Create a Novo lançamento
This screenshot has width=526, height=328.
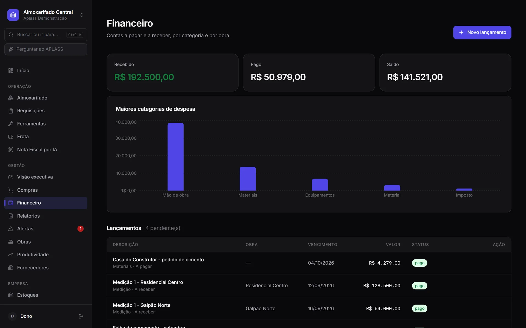482,32
